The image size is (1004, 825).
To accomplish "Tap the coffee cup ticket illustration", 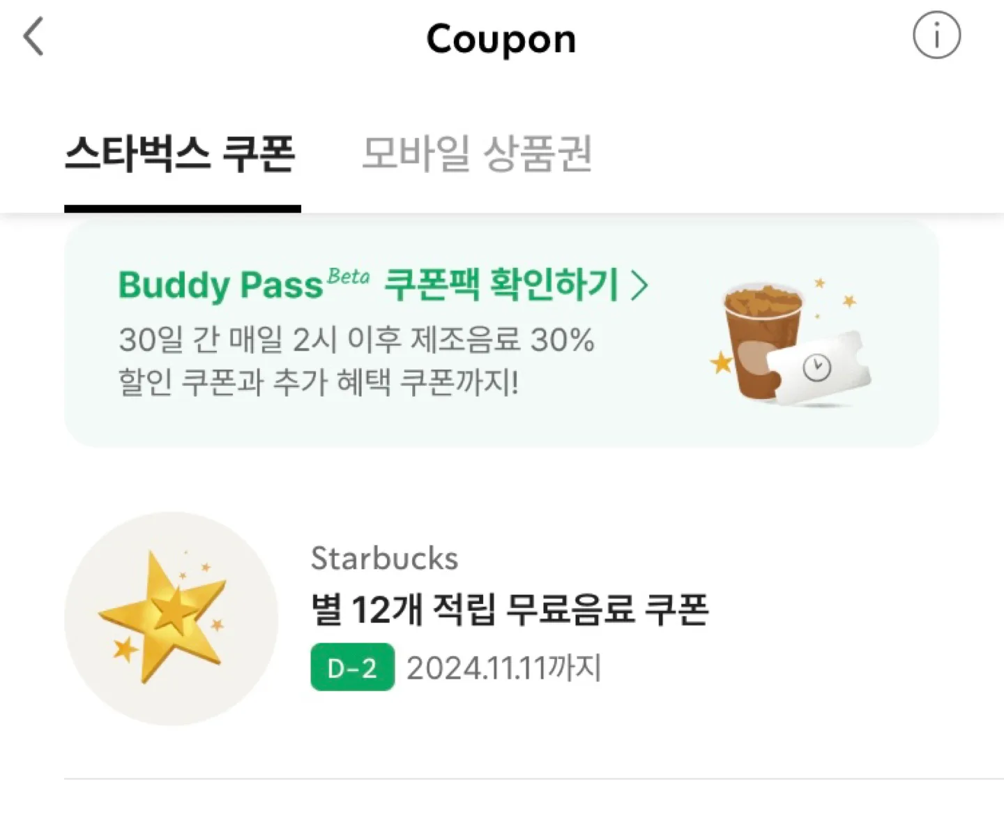I will 791,342.
